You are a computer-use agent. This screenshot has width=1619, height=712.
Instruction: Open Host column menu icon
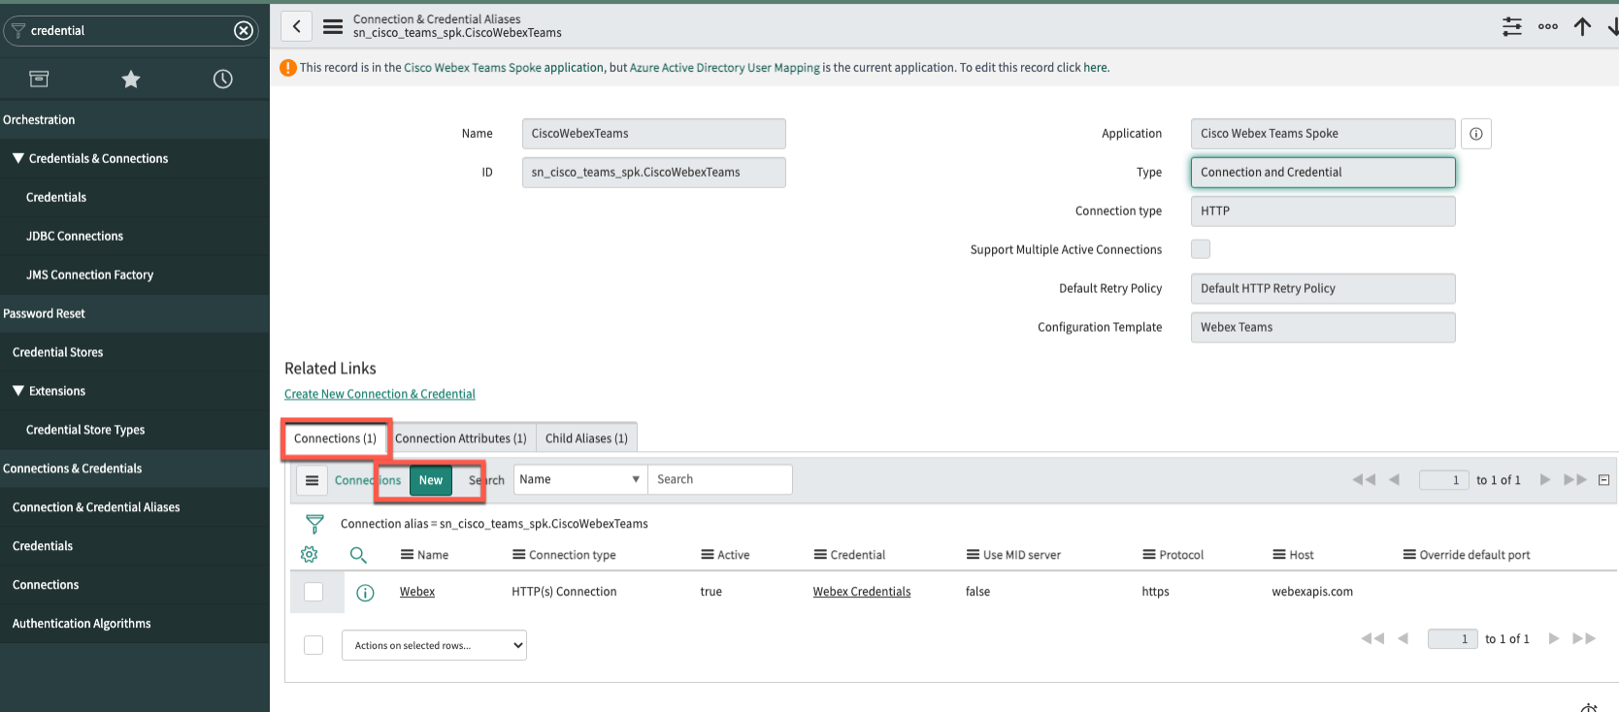1279,555
